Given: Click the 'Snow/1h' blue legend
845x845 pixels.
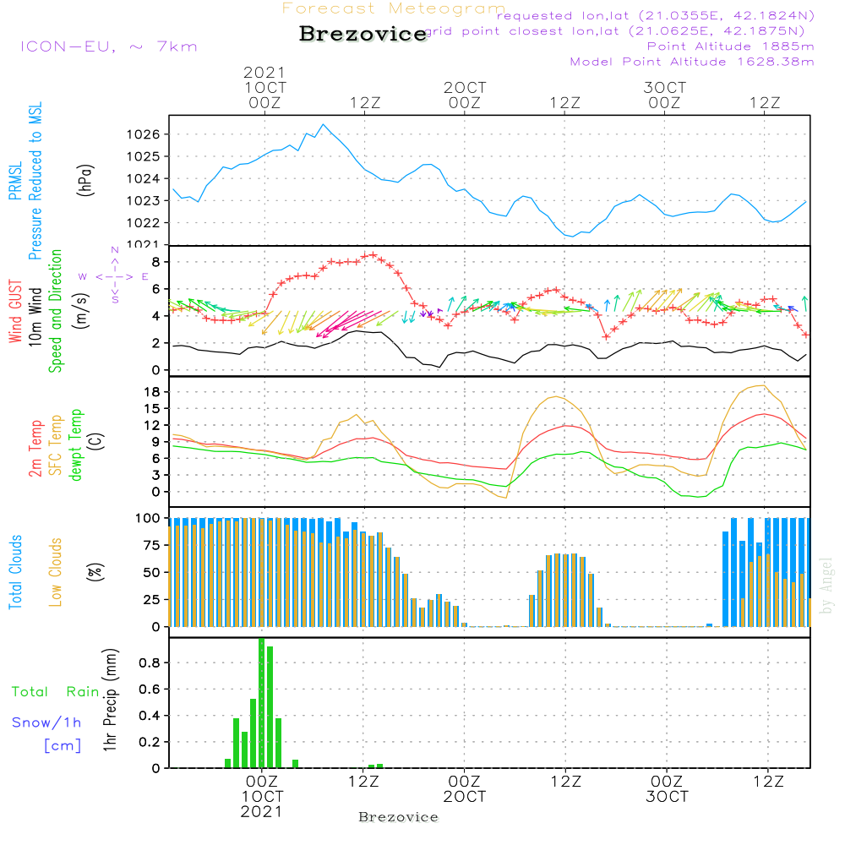Looking at the screenshot, I should coord(46,722).
